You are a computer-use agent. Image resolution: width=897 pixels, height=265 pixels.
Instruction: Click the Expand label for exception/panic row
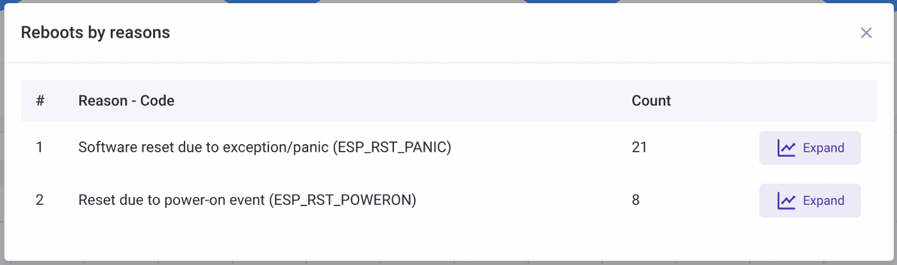(823, 149)
